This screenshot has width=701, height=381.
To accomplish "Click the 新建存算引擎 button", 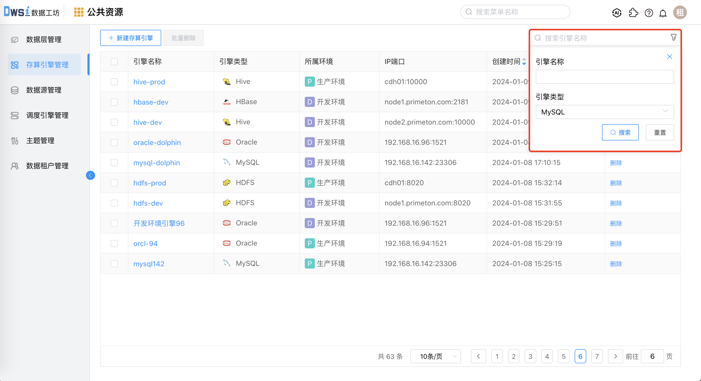I will pyautogui.click(x=131, y=38).
